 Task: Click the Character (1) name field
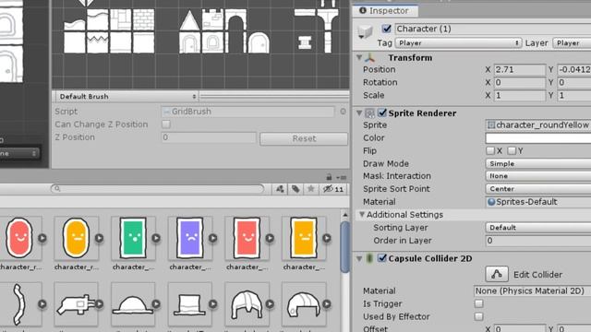pos(492,29)
